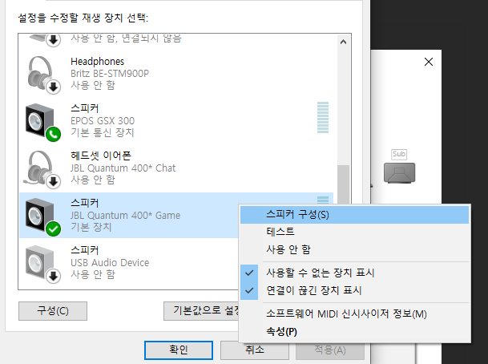Click the Sub speaker icon in the background window

point(399,172)
